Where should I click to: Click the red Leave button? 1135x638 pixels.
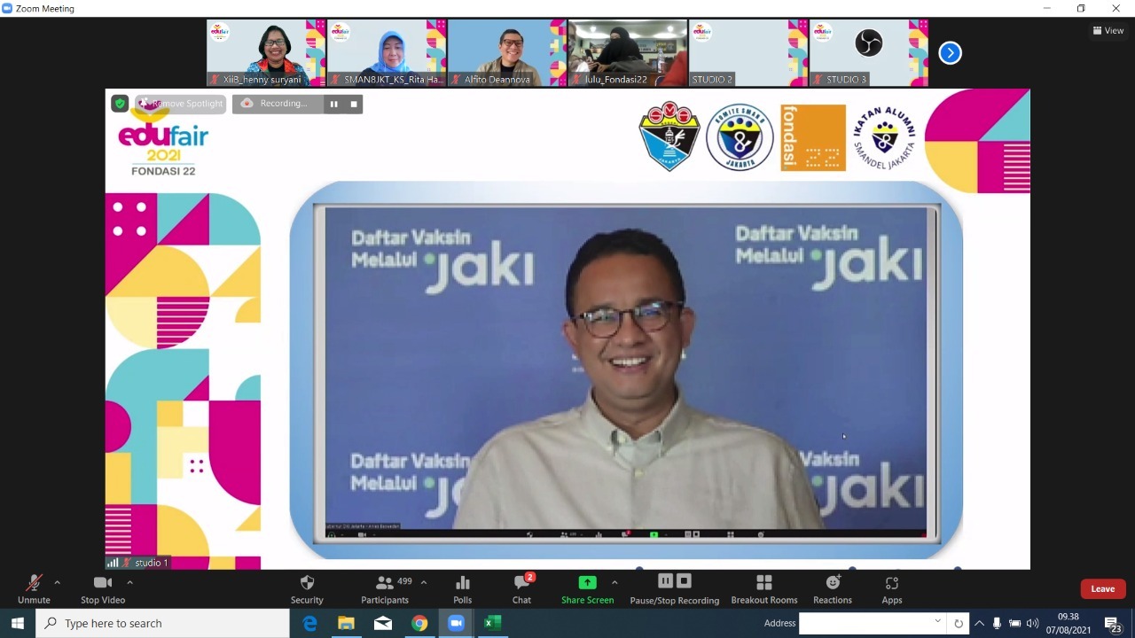coord(1101,587)
